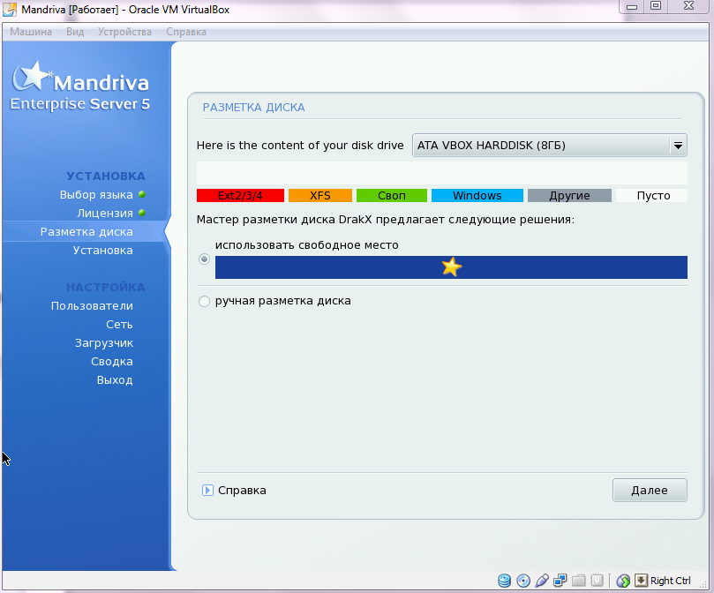Click the disk drive dropdown arrow
The image size is (714, 593).
[x=678, y=146]
